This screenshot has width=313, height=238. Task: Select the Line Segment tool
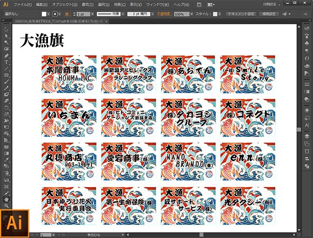coord(6,69)
